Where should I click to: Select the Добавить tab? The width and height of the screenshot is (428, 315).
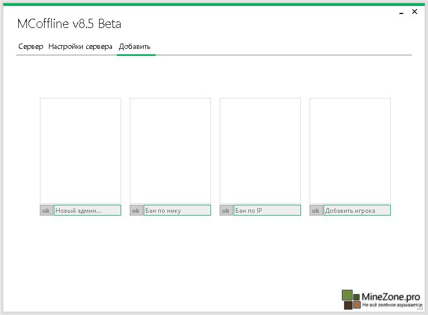(x=135, y=47)
